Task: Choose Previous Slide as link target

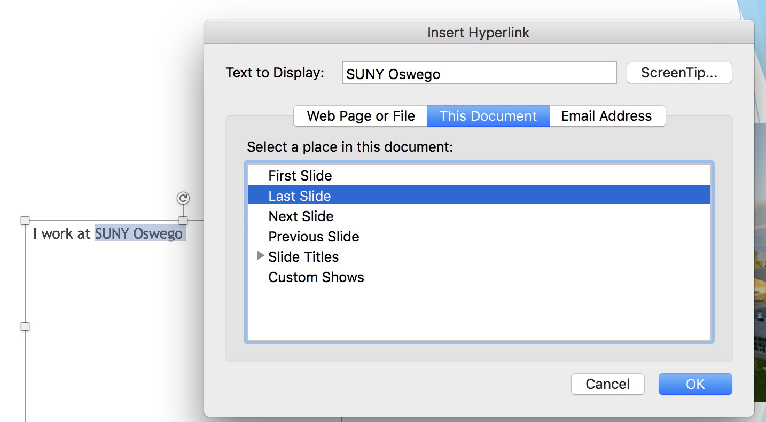Action: click(479, 237)
